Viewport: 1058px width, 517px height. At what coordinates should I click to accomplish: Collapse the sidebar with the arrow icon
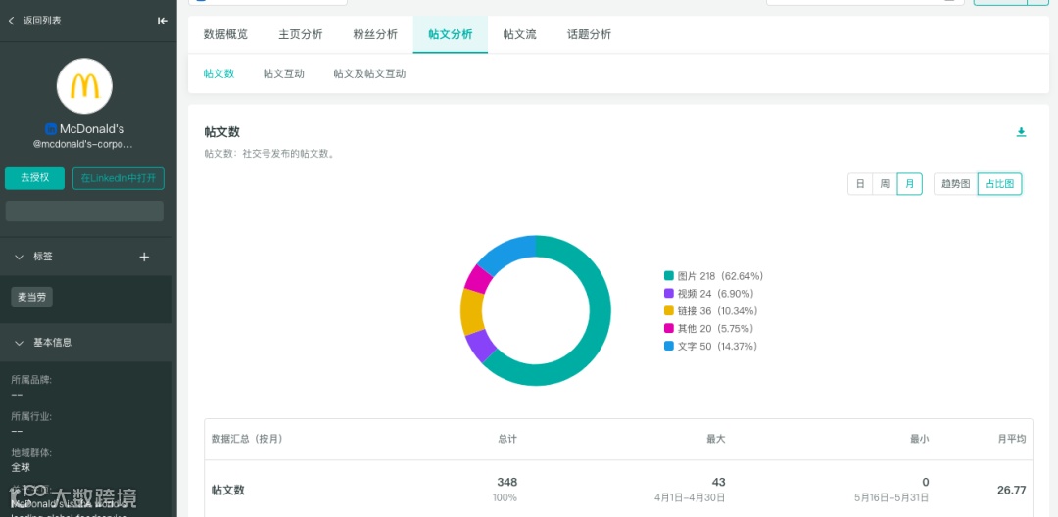[x=162, y=21]
